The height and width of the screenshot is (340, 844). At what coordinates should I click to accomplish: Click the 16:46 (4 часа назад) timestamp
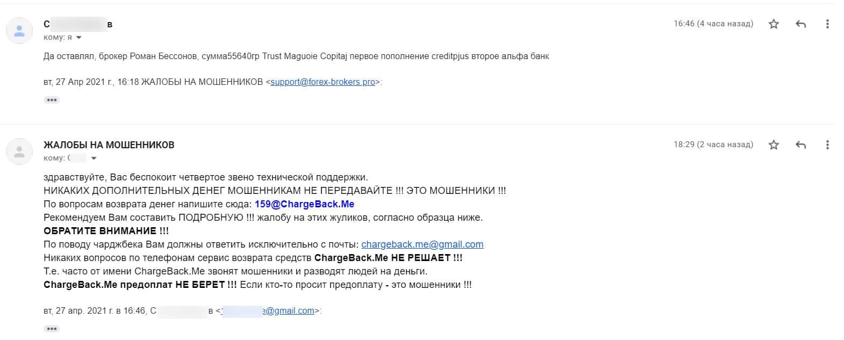click(713, 24)
